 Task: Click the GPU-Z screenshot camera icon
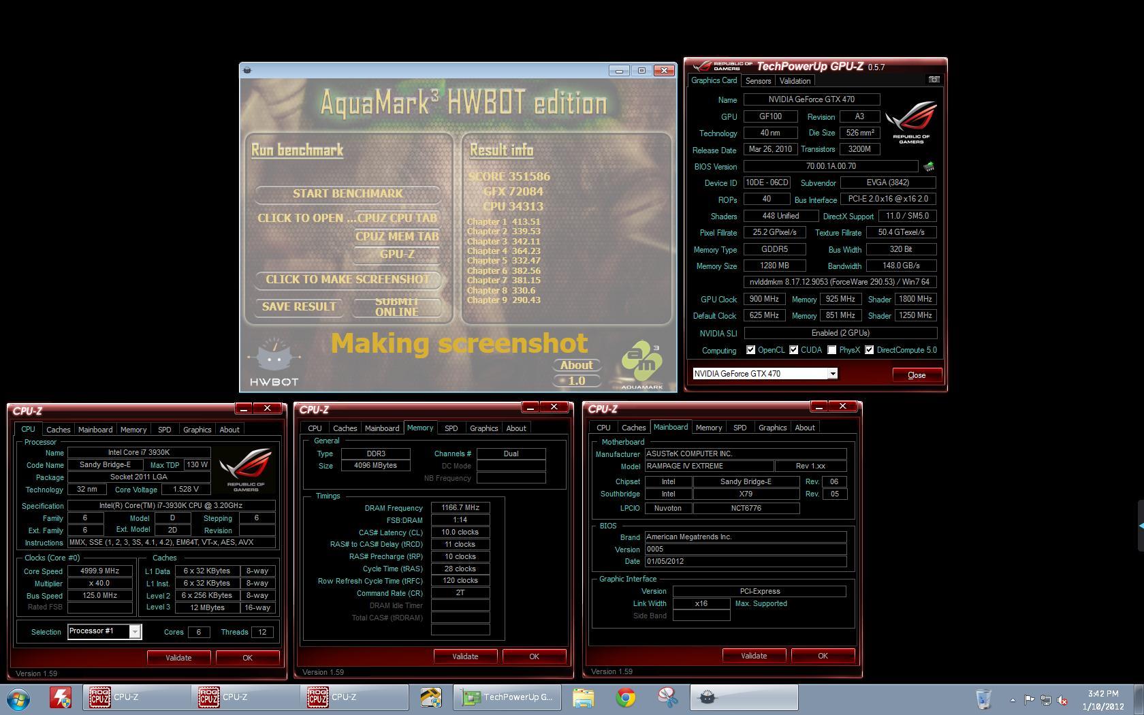(x=934, y=80)
